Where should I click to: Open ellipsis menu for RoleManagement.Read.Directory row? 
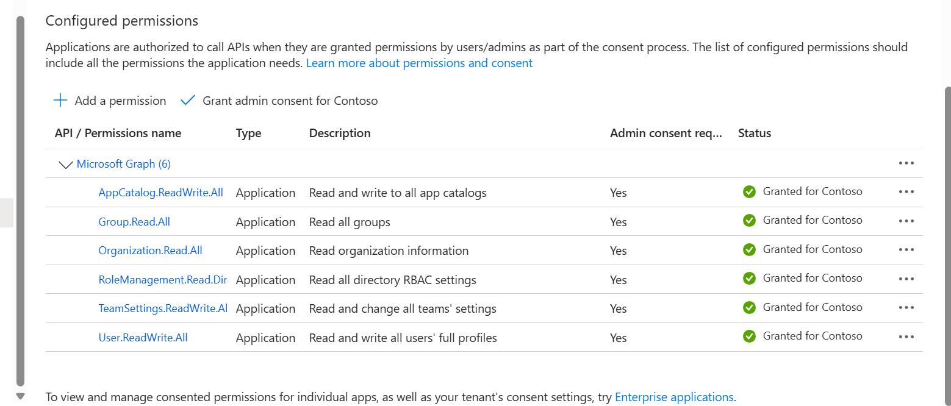tap(906, 279)
